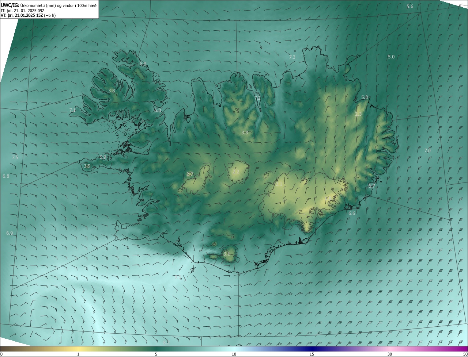468x357 pixels.
Task: Click the 5 tick on the color scale
Action: [156, 354]
